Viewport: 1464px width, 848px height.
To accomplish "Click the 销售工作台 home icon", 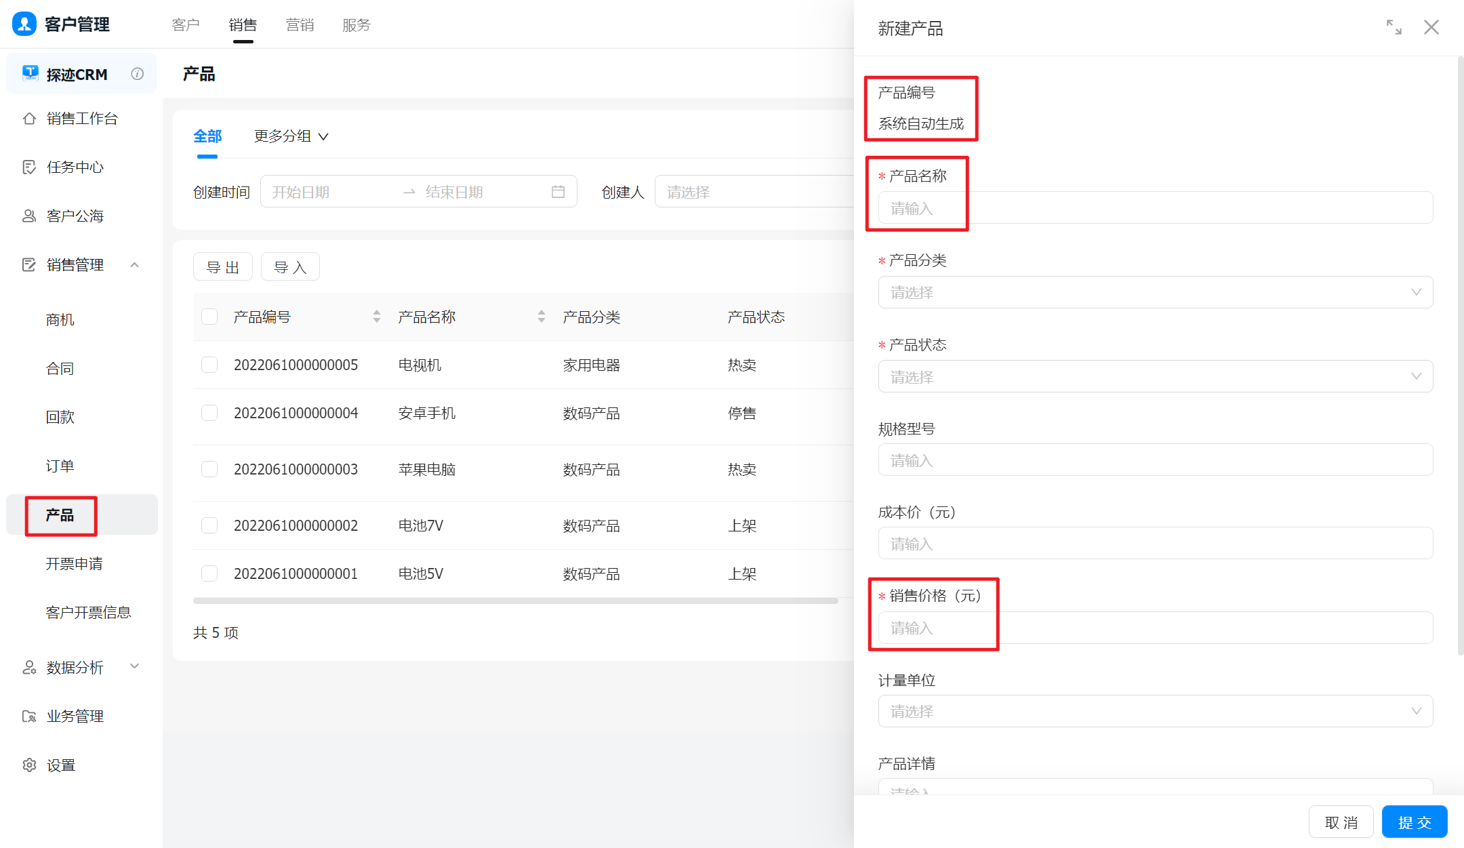I will (29, 119).
